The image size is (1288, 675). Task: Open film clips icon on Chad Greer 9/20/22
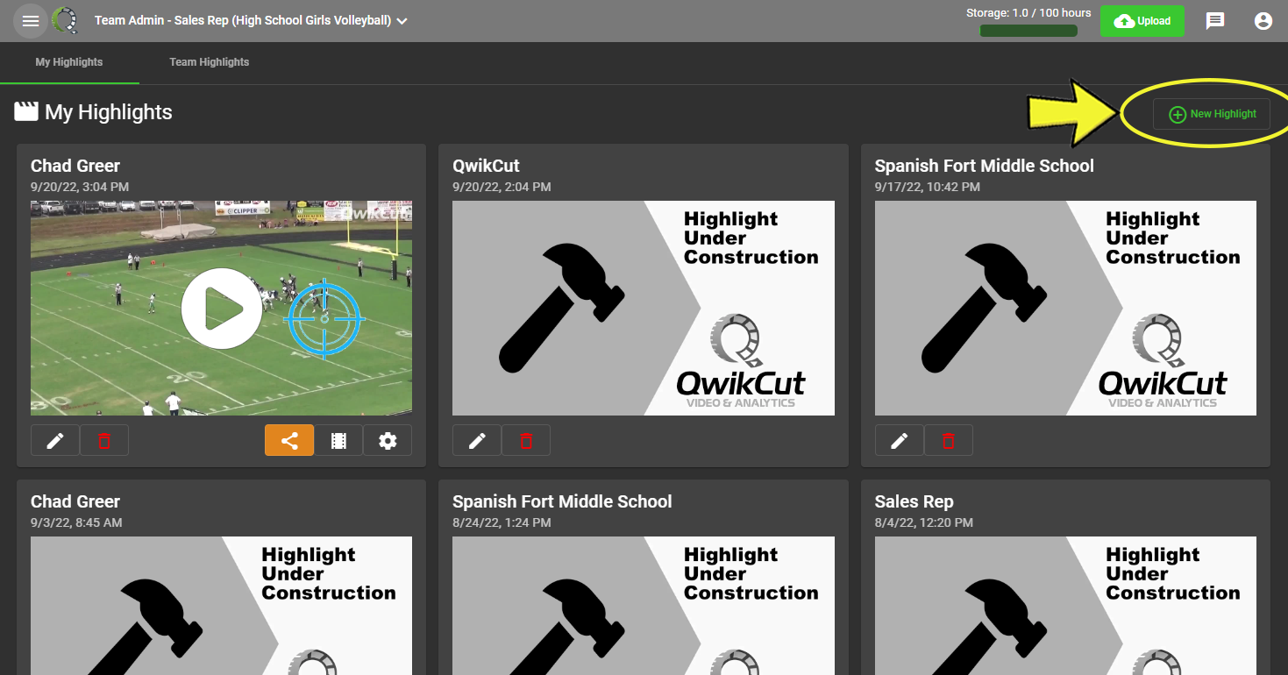point(338,440)
